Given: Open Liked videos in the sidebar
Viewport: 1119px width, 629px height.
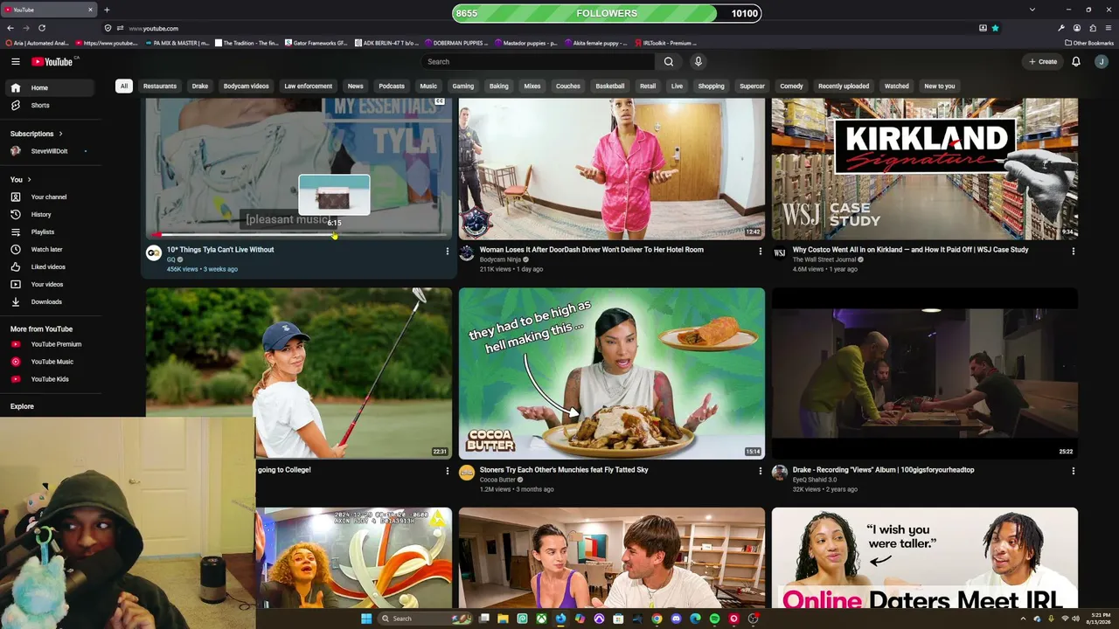Looking at the screenshot, I should [x=51, y=266].
